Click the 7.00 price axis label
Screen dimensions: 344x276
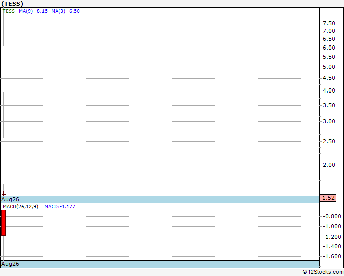coord(329,31)
